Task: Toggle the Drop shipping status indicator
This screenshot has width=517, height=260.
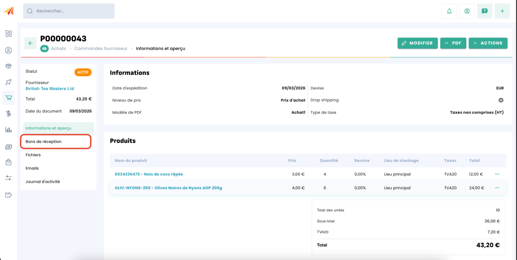Action: pyautogui.click(x=501, y=100)
